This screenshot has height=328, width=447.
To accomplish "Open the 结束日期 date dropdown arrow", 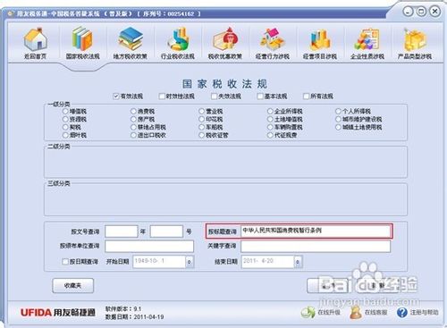I will point(298,262).
